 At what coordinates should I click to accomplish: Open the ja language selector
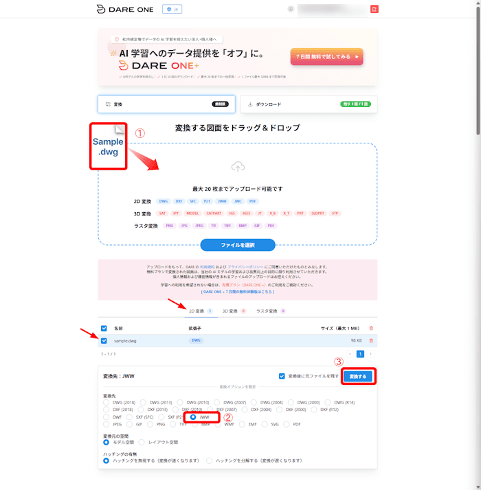172,9
